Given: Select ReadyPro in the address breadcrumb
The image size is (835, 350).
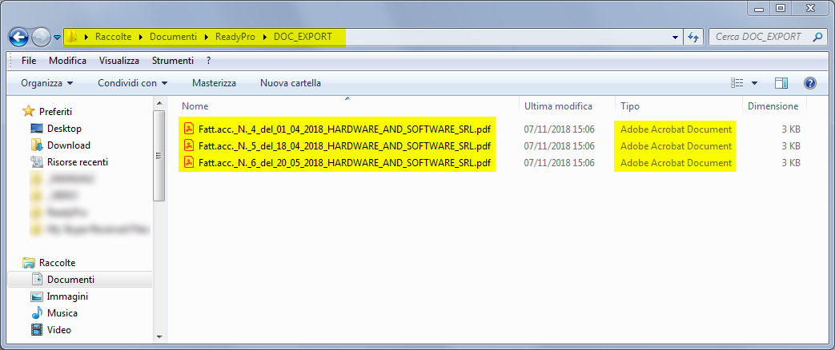Looking at the screenshot, I should 235,37.
